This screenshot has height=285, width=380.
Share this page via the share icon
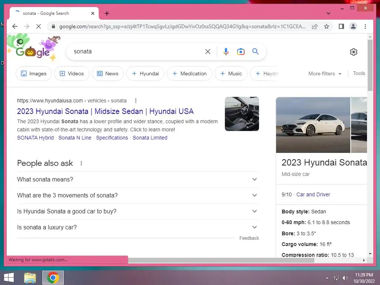[315, 26]
